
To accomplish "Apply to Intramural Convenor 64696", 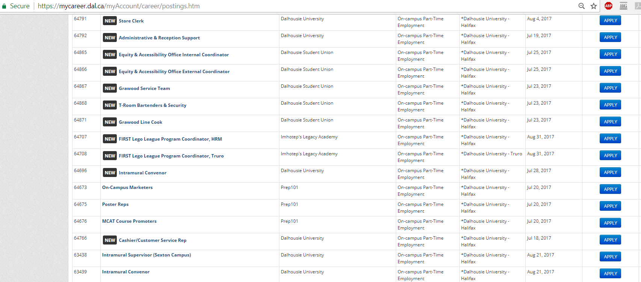I will point(610,172).
